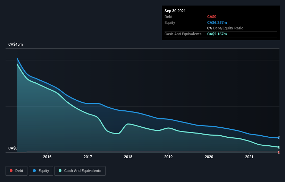Click the red Debt value CA$0 in tooltip
Viewport: 285px width, 182px height.
[x=212, y=17]
